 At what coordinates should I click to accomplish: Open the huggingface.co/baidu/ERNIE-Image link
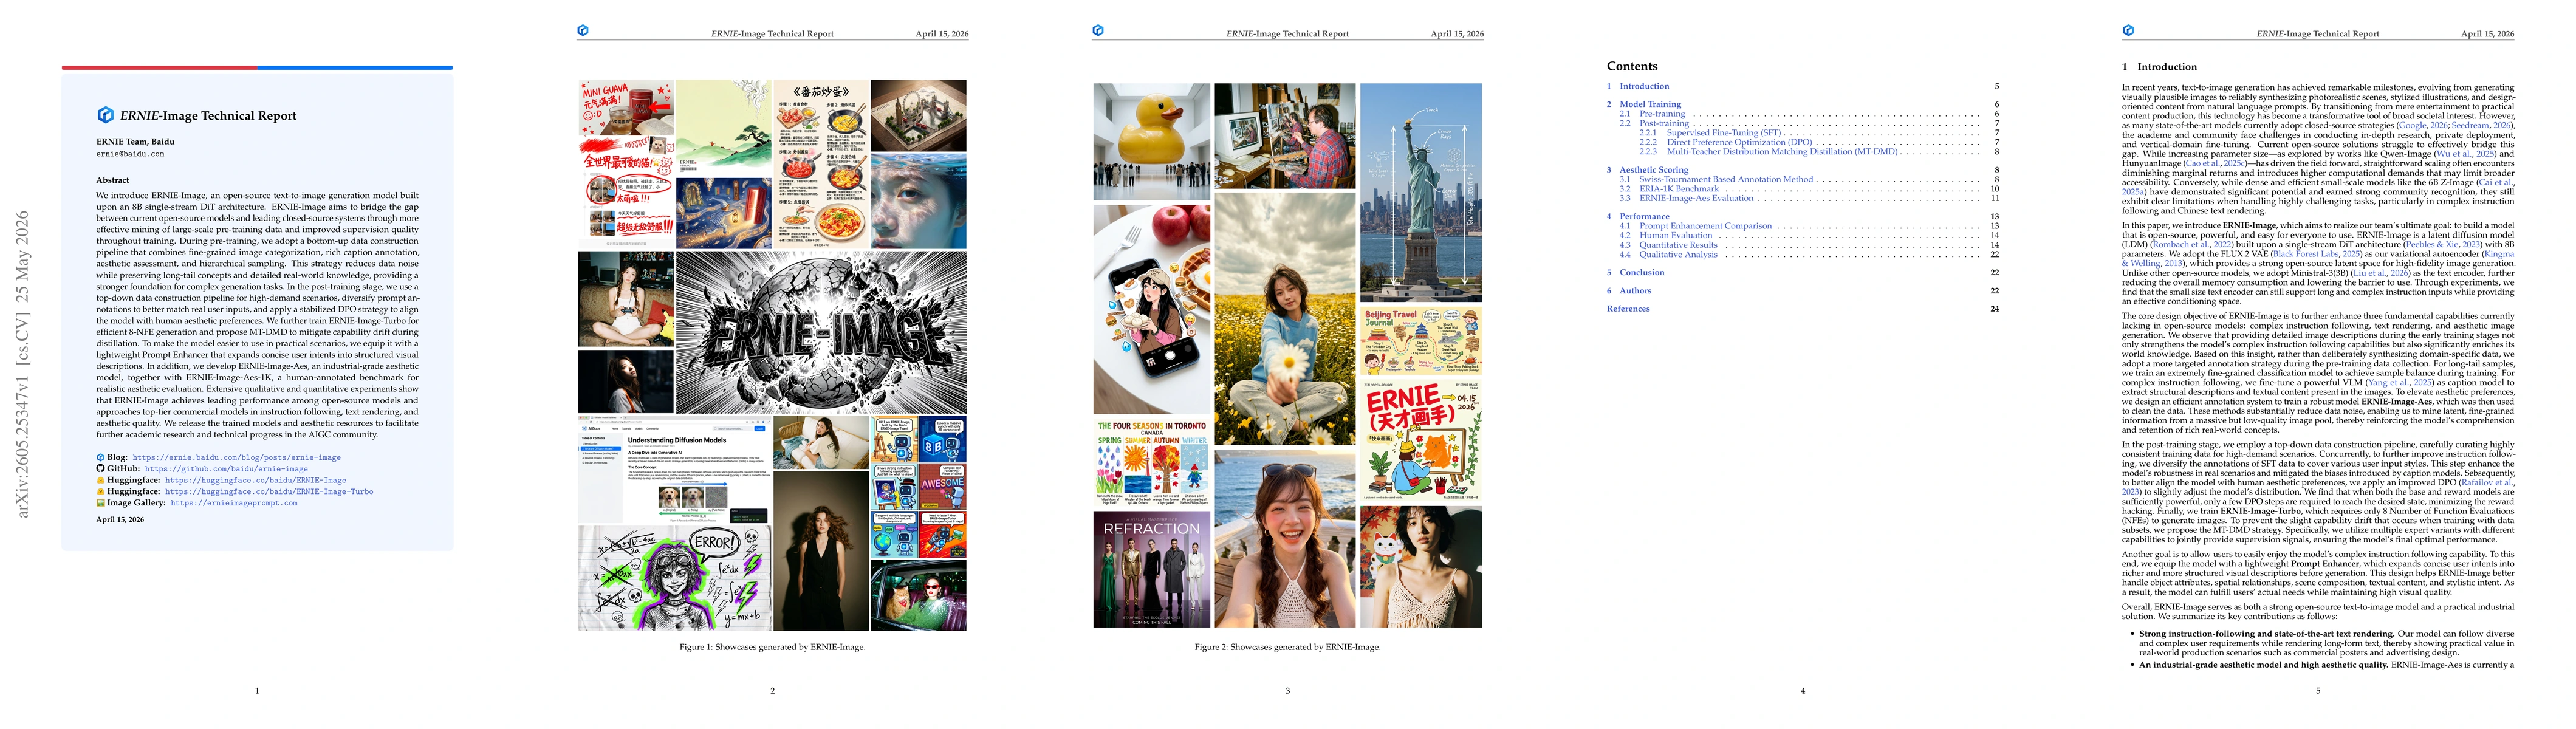256,480
